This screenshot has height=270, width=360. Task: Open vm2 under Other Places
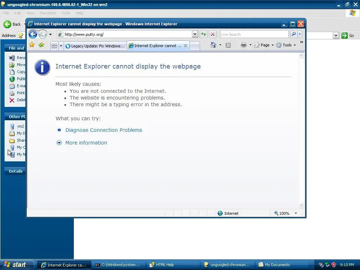pyautogui.click(x=17, y=126)
